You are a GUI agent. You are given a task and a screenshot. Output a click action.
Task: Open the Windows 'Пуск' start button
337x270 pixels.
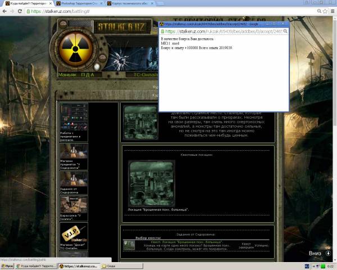coord(7,266)
